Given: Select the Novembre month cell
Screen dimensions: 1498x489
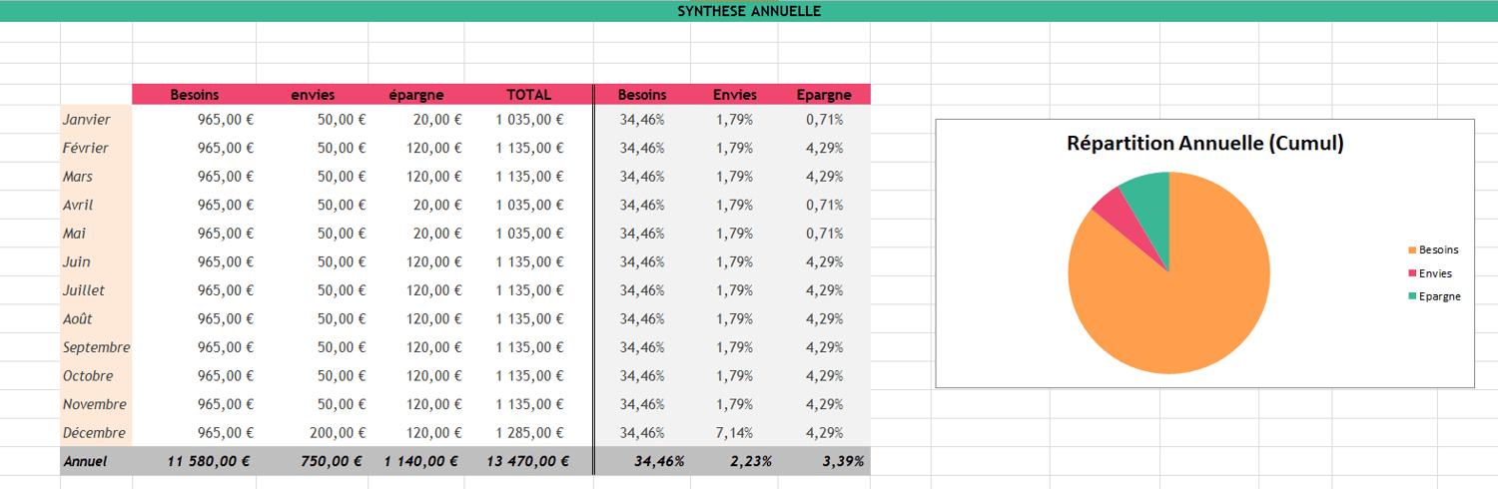Looking at the screenshot, I should tap(96, 404).
